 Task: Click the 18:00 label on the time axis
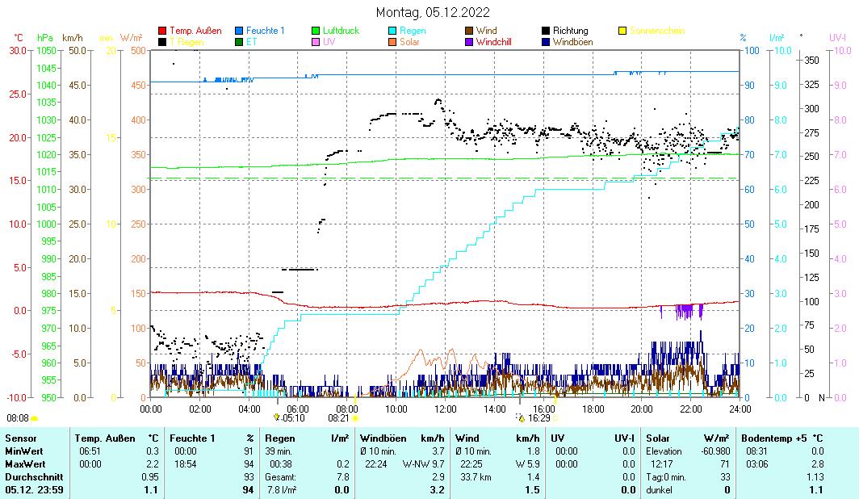pyautogui.click(x=593, y=409)
